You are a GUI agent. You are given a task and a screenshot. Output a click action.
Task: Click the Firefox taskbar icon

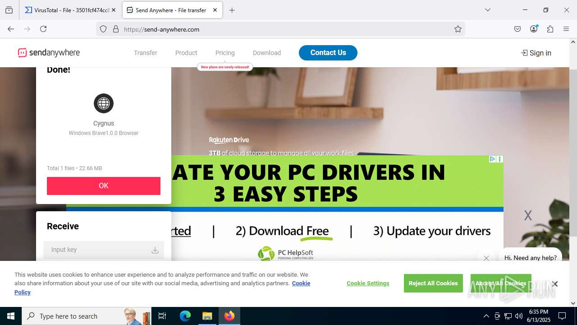(229, 316)
